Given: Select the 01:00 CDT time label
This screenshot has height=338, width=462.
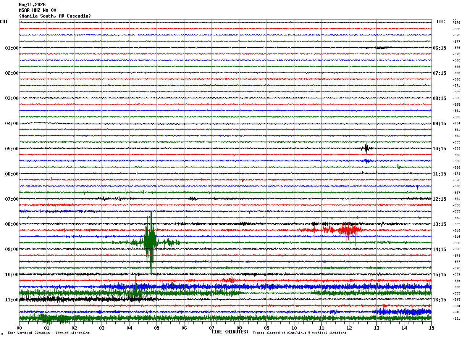Looking at the screenshot, I should (x=11, y=48).
